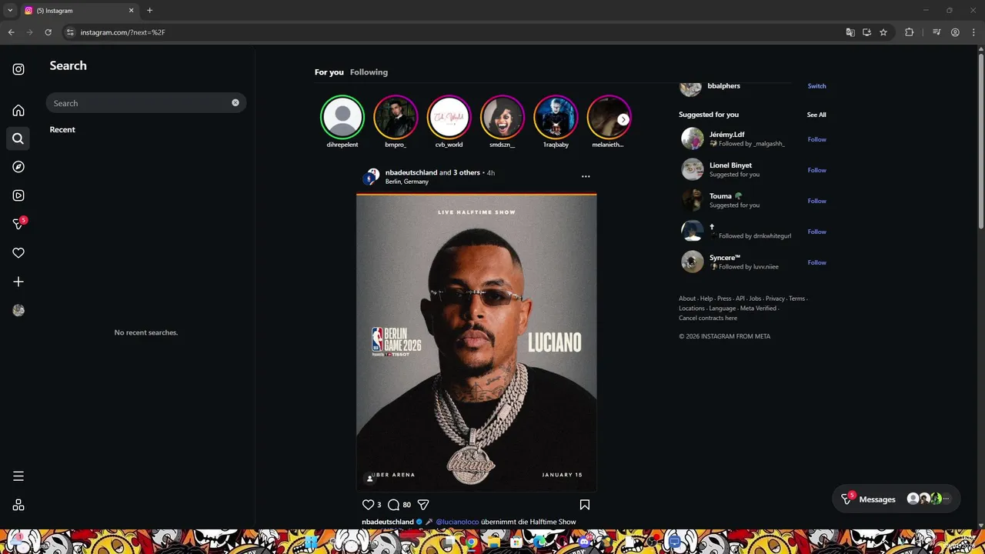Open a new browser tab
Viewport: 985px width, 554px height.
149,10
